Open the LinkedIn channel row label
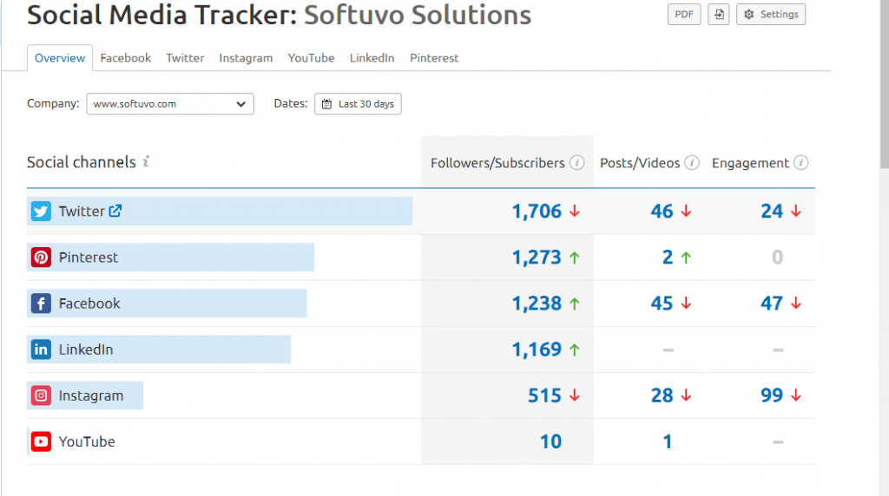This screenshot has height=496, width=889. (86, 349)
